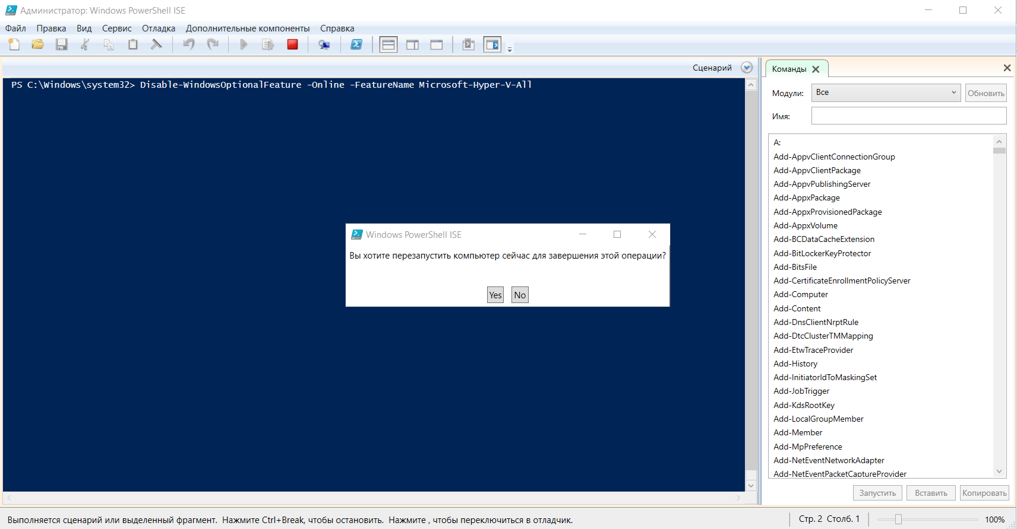
Task: Show script pane on right layout icon
Action: [413, 44]
